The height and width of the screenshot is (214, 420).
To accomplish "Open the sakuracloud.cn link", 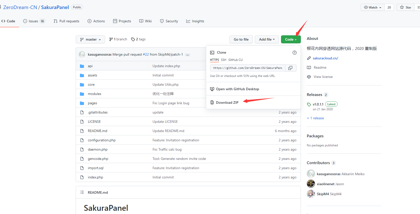I will click(325, 58).
